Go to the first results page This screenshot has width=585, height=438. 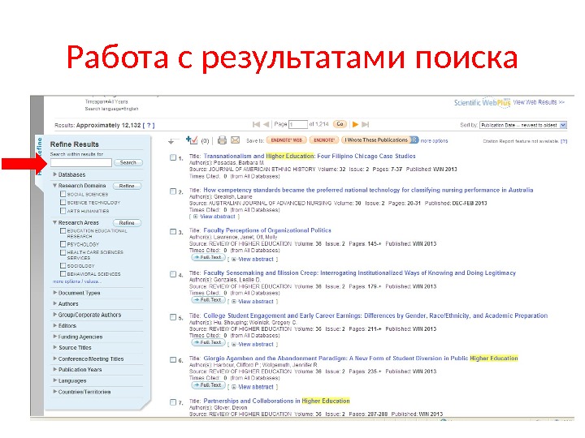point(256,124)
